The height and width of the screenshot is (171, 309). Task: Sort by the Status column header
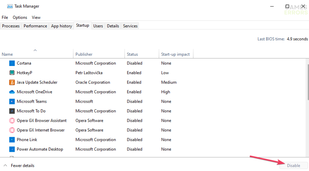point(142,54)
